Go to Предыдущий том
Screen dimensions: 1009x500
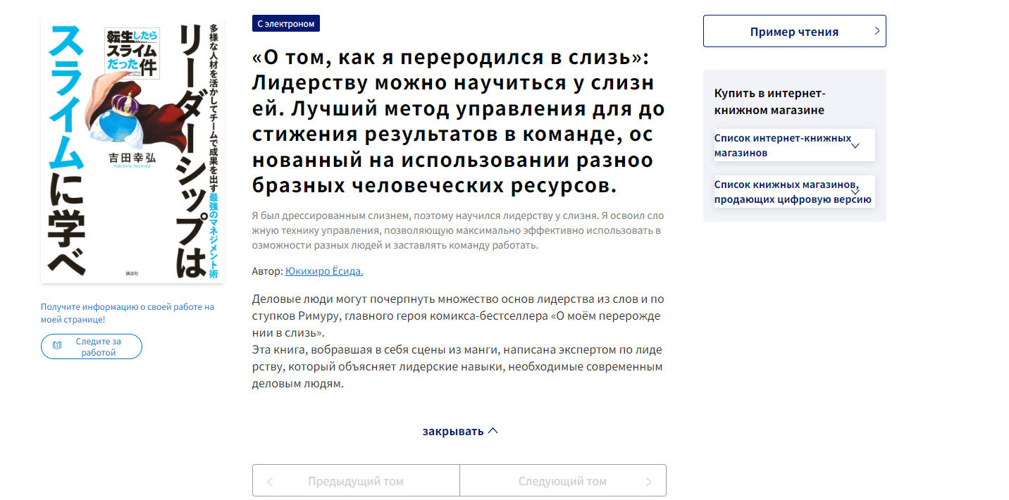[x=356, y=482]
